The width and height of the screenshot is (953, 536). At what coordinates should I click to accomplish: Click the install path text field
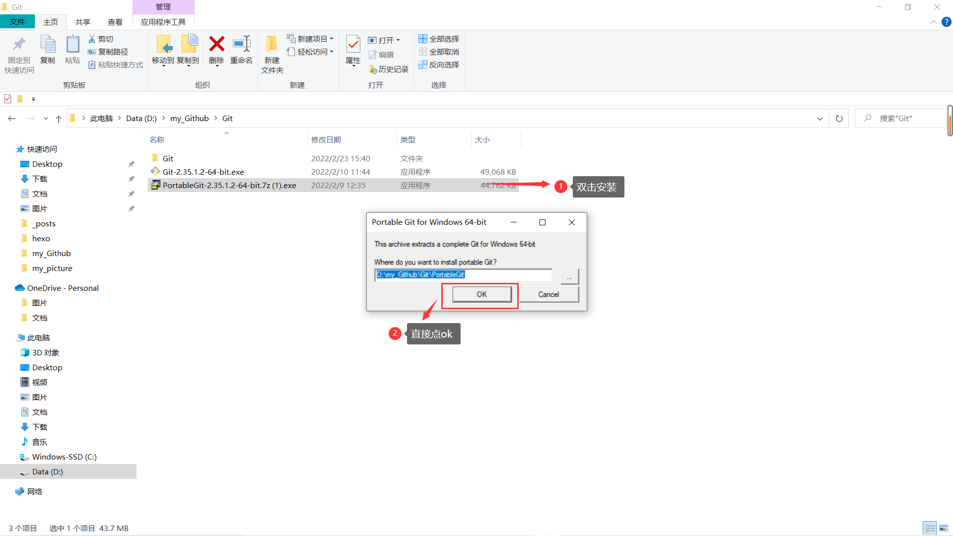[464, 275]
